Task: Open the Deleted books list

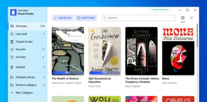Action: click(28, 67)
